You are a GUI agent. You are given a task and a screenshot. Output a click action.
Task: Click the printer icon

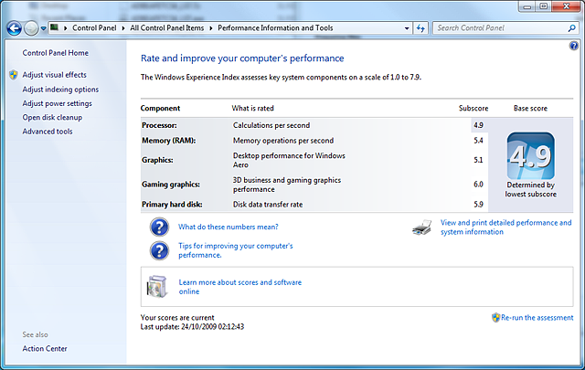tap(422, 227)
